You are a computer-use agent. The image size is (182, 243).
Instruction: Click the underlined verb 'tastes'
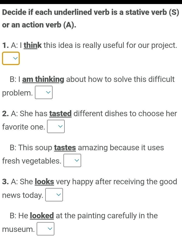65,148
